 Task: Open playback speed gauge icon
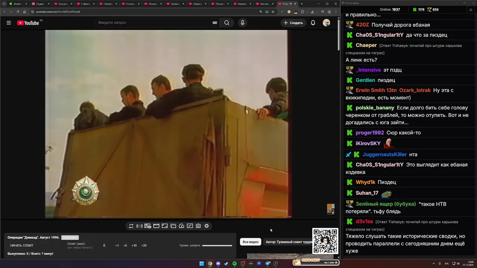pos(181,226)
